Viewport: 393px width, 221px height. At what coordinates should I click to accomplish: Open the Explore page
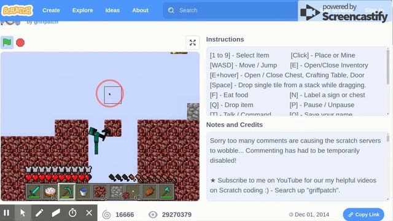(82, 10)
